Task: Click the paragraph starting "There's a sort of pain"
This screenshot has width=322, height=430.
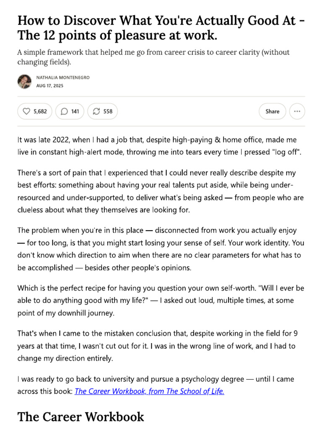Action: 161,191
